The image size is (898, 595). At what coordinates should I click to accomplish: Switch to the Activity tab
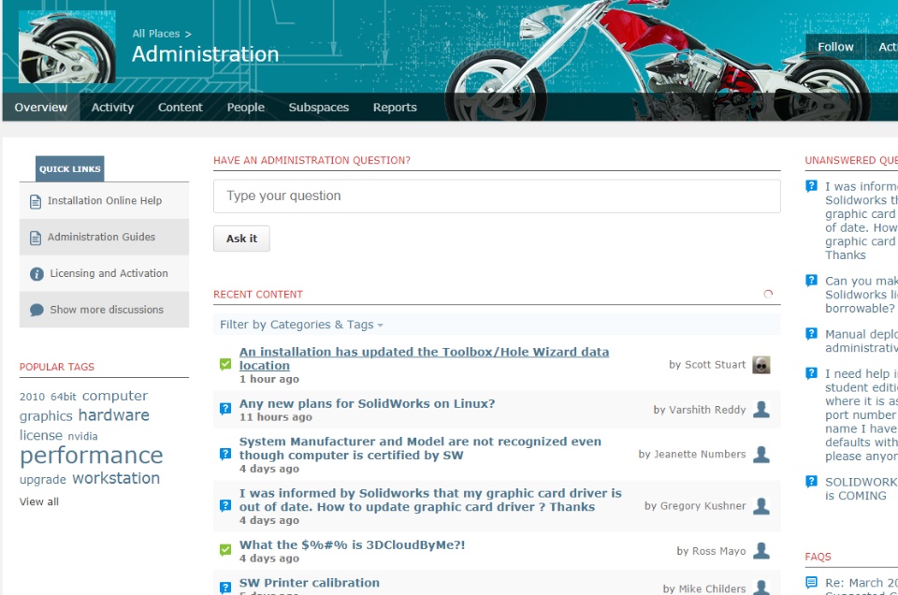point(112,107)
